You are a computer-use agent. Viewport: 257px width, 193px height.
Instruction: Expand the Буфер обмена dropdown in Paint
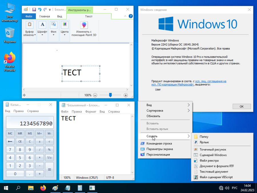click(29, 31)
